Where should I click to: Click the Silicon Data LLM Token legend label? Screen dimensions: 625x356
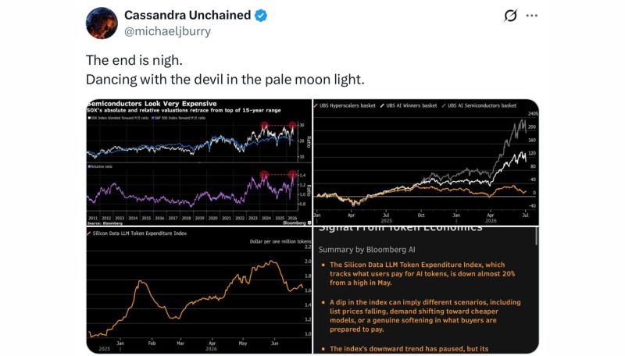click(x=137, y=233)
